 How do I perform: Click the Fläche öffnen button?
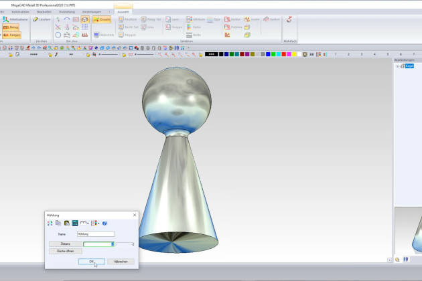tap(65, 251)
